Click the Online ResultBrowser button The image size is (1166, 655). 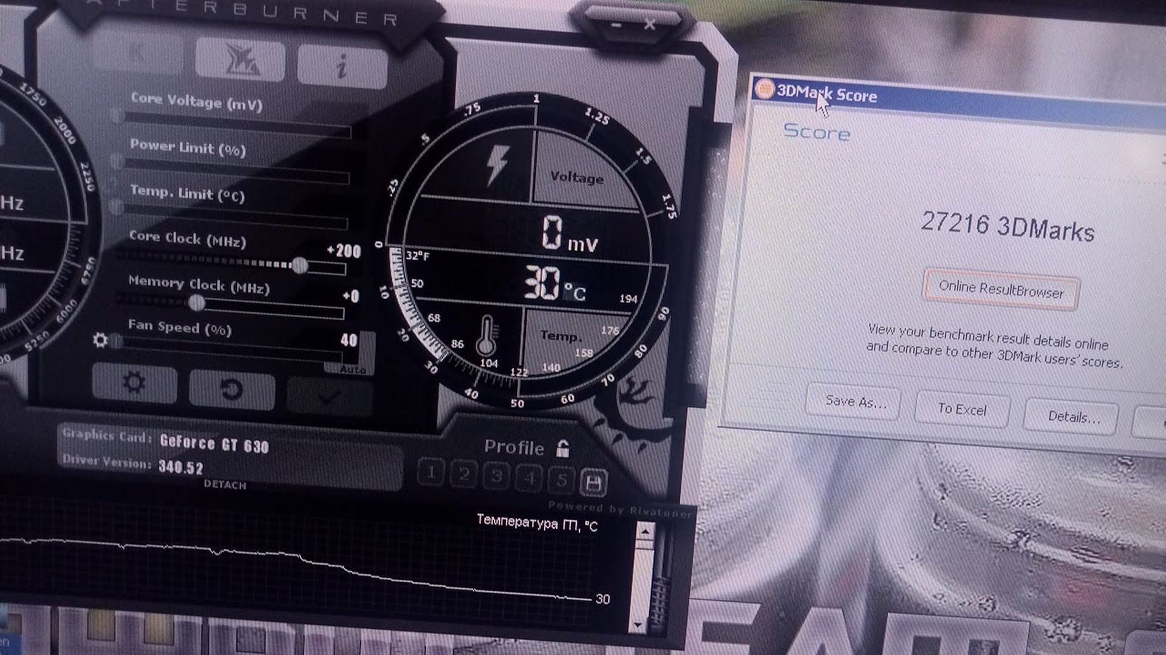pos(1001,289)
